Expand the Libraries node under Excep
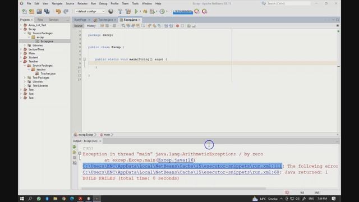Viewport: 359px width, 202px height. (x=25, y=45)
